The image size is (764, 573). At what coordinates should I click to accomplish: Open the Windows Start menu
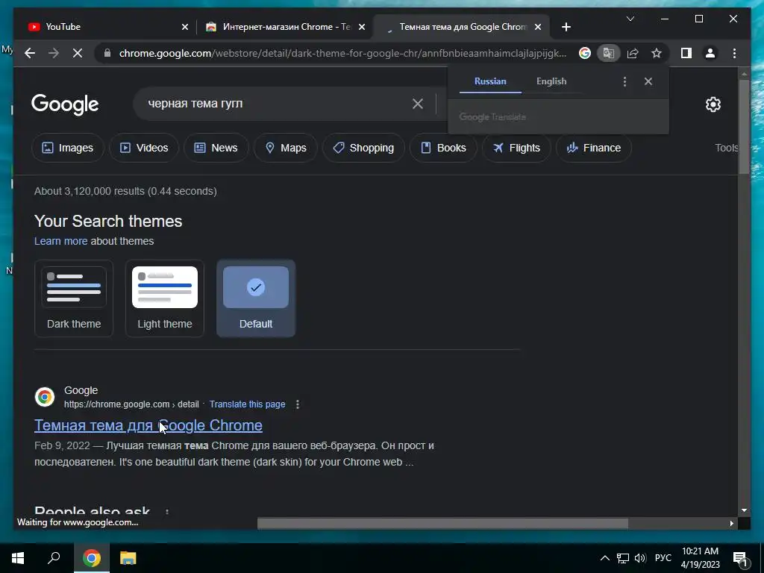18,558
